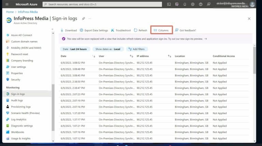
Task: Click the left menu scrollbar down arrow
Action: pyautogui.click(x=53, y=141)
